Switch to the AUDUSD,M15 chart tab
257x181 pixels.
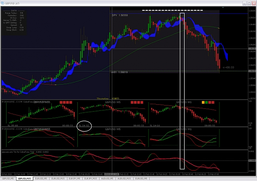124,179
